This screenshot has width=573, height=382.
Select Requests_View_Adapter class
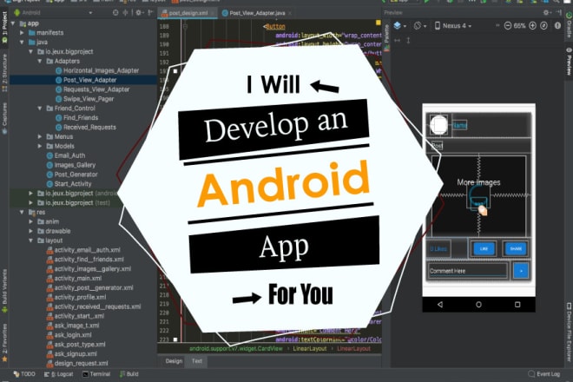pyautogui.click(x=92, y=89)
